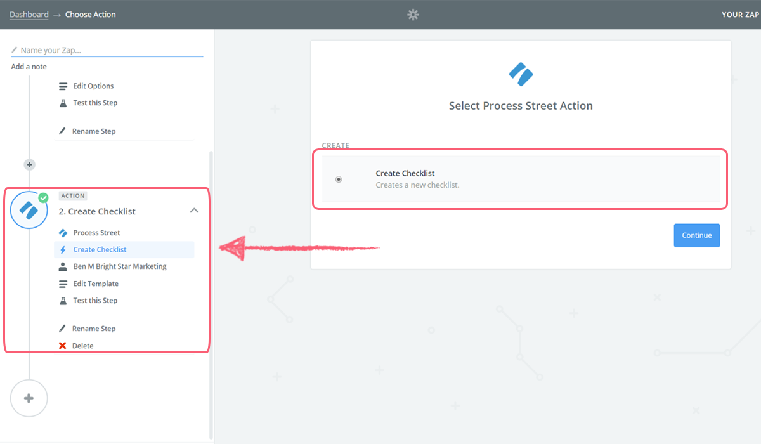Click the Select Process Street Action heading
761x444 pixels.
[x=521, y=106]
